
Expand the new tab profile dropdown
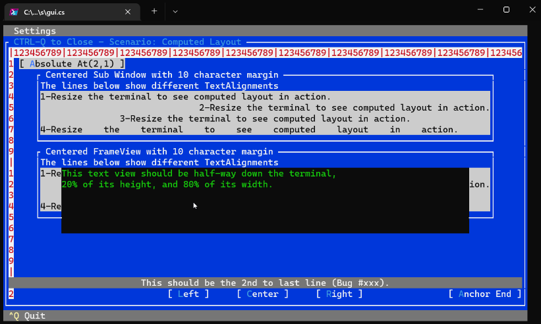pos(175,11)
